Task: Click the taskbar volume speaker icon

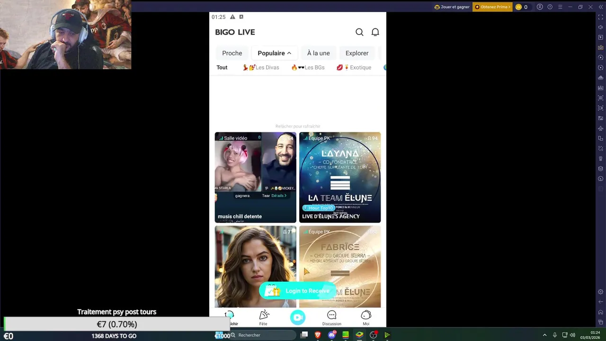Action: point(572,335)
